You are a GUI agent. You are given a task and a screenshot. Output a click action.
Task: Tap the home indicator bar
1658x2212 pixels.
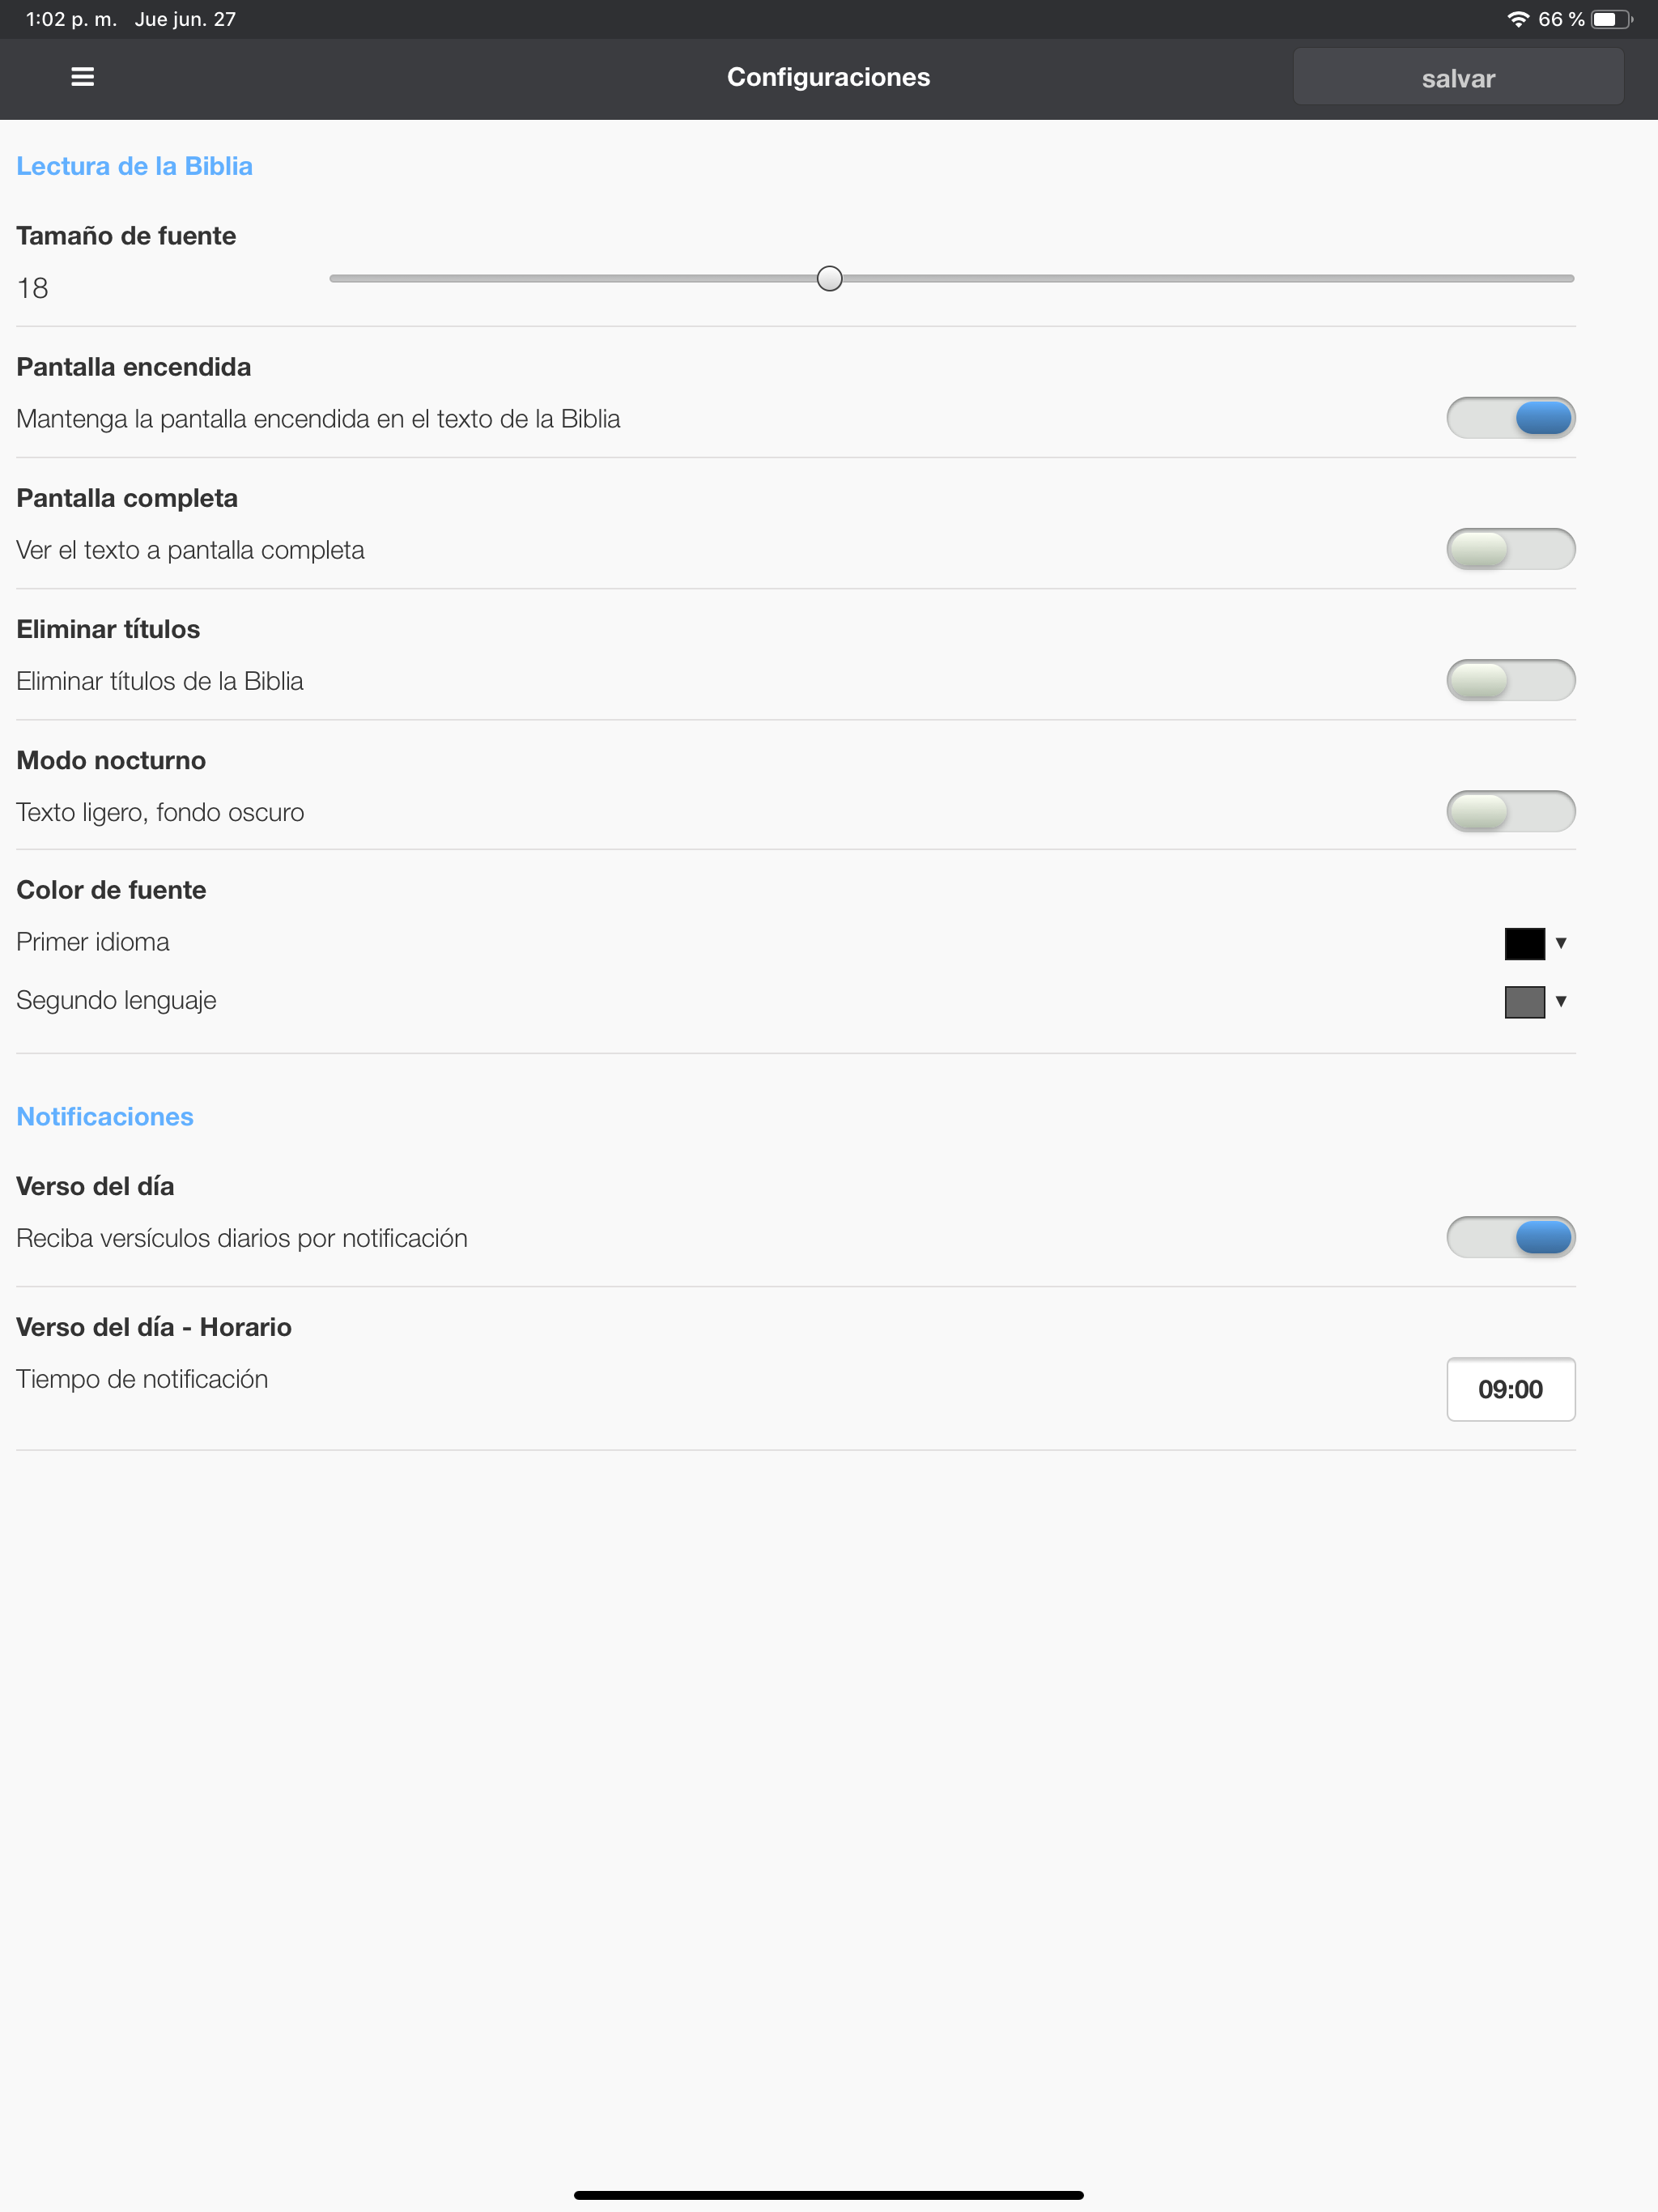tap(828, 2195)
